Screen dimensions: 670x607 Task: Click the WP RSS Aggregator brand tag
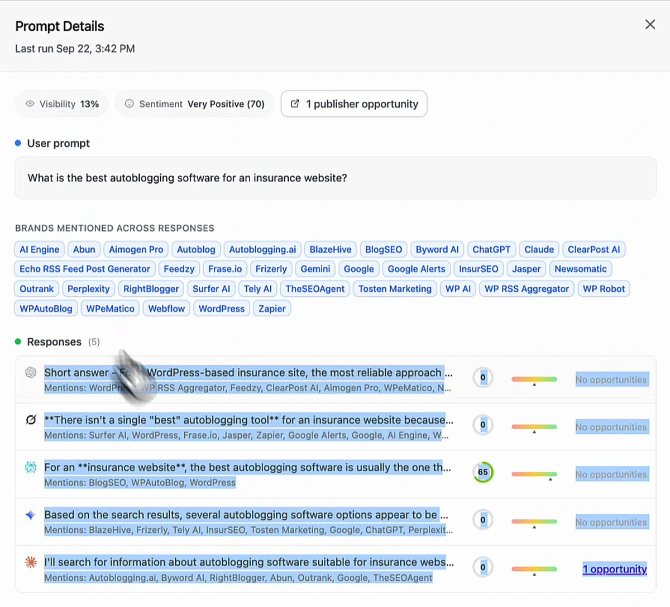coord(527,289)
